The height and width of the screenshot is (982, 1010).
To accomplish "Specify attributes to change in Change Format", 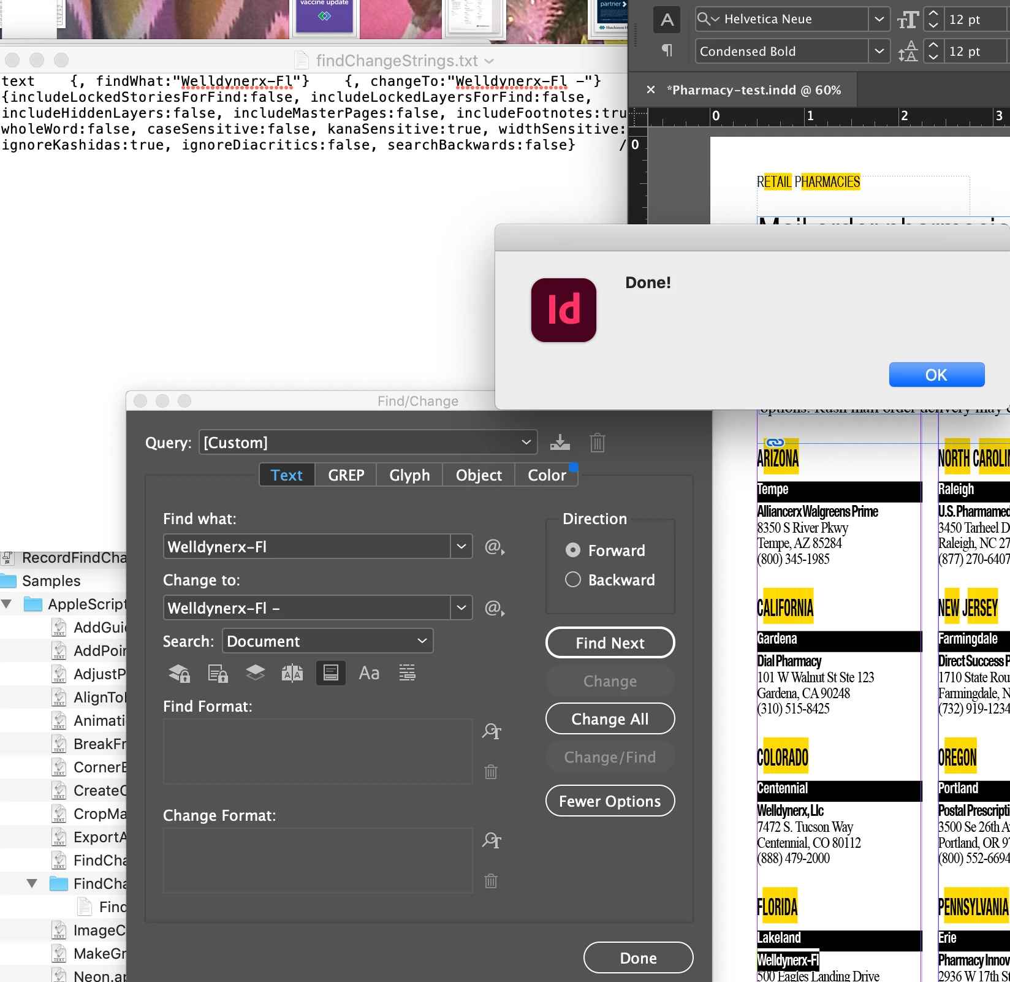I will pos(492,840).
